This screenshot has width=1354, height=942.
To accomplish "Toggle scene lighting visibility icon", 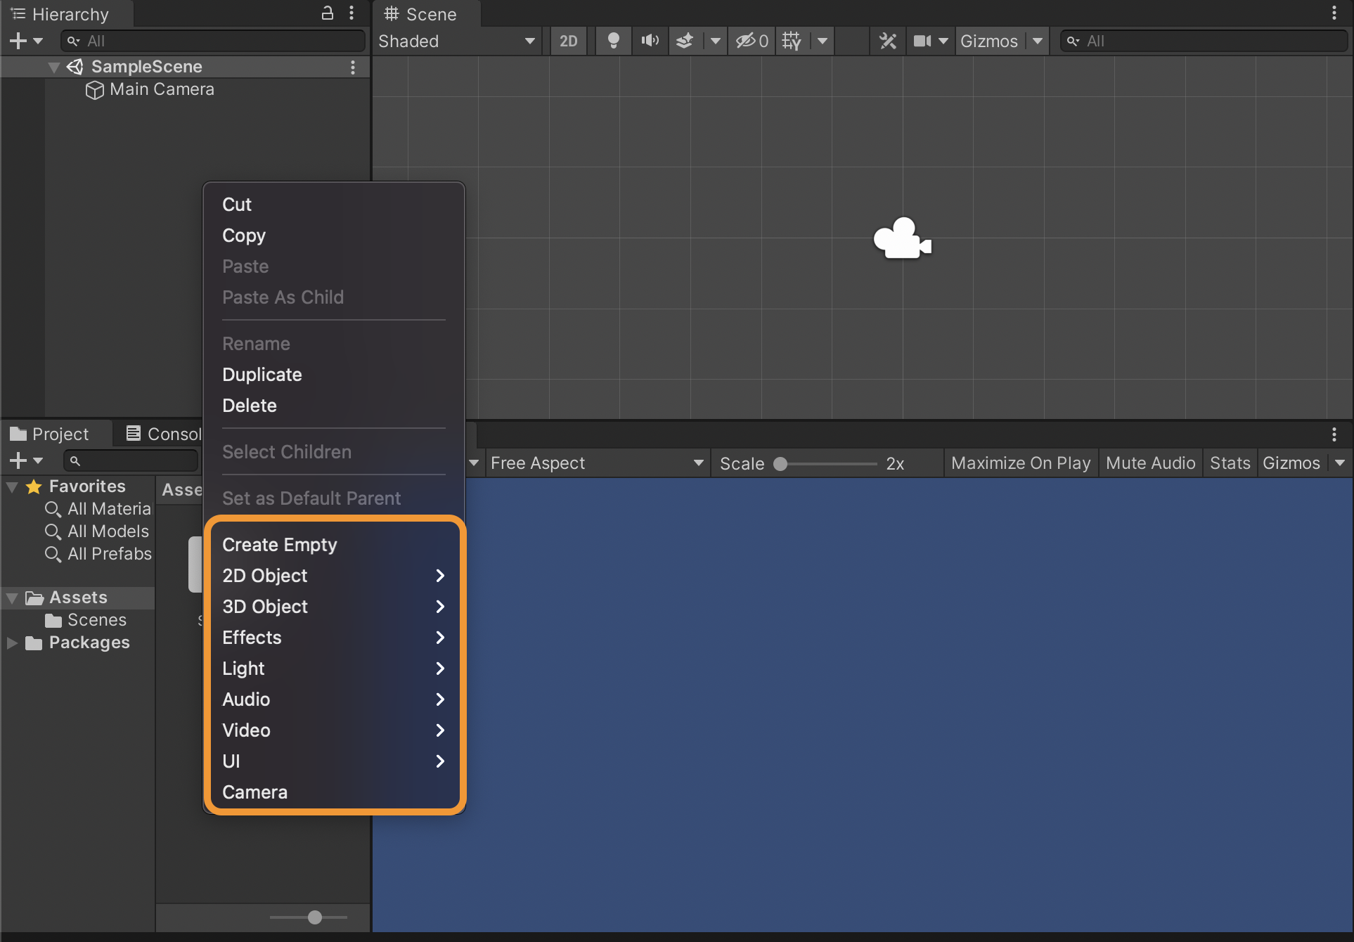I will pyautogui.click(x=613, y=41).
